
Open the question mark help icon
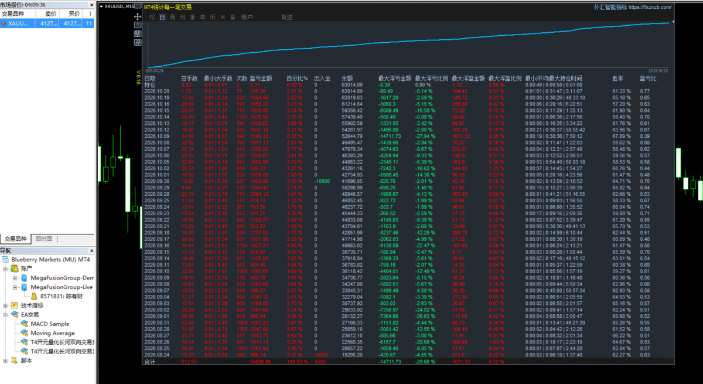138,26
